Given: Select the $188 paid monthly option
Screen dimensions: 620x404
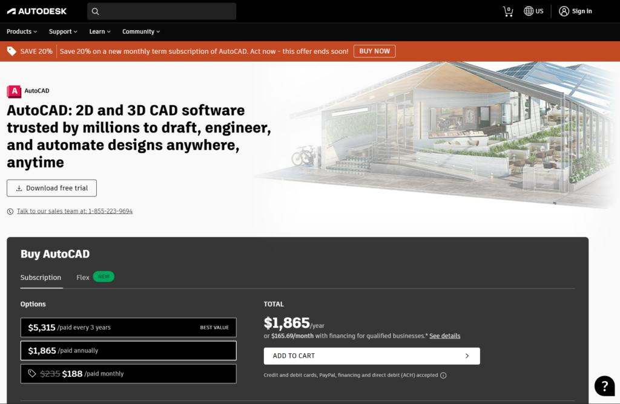Looking at the screenshot, I should (x=128, y=374).
